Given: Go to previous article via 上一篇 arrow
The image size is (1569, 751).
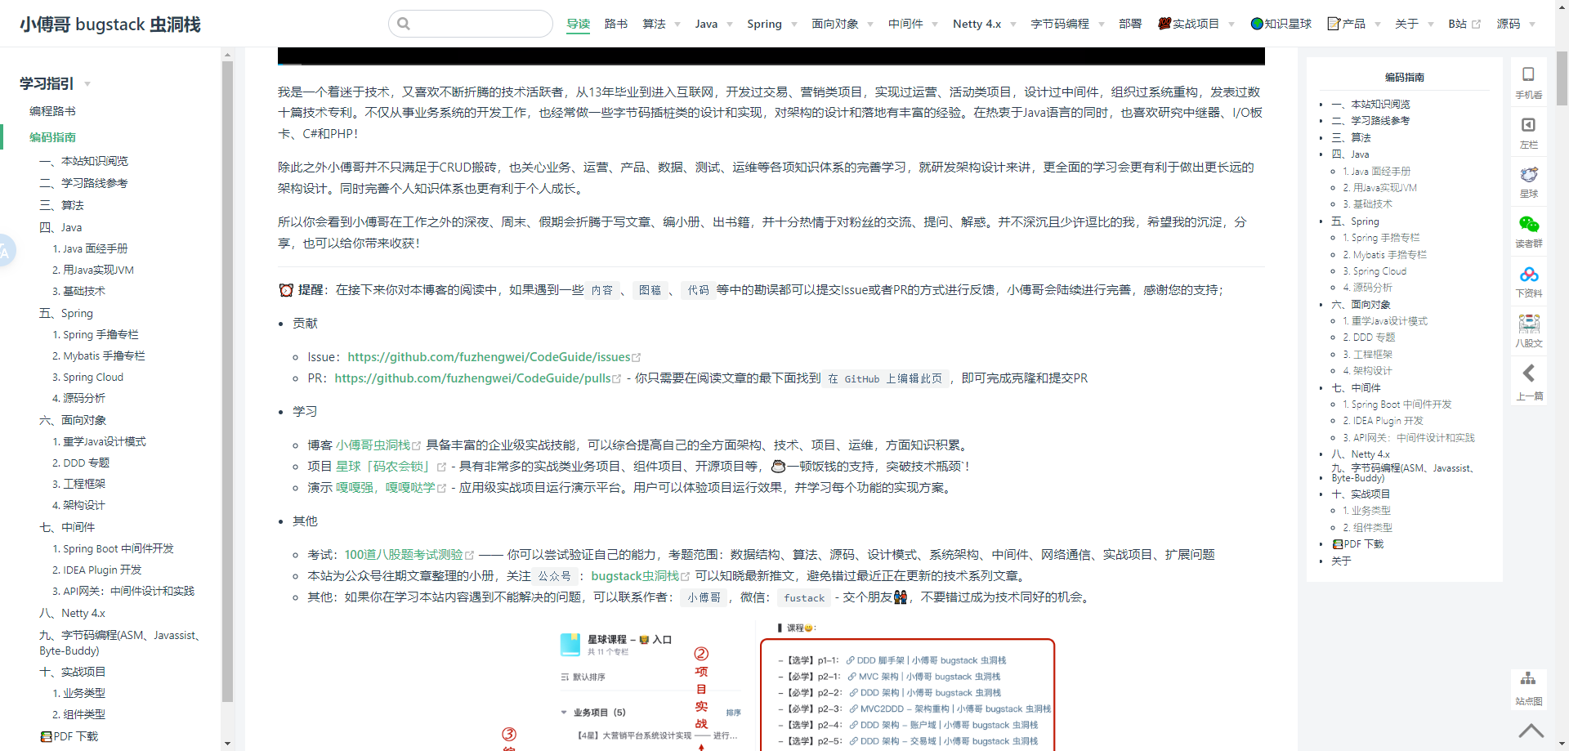Looking at the screenshot, I should coord(1528,380).
